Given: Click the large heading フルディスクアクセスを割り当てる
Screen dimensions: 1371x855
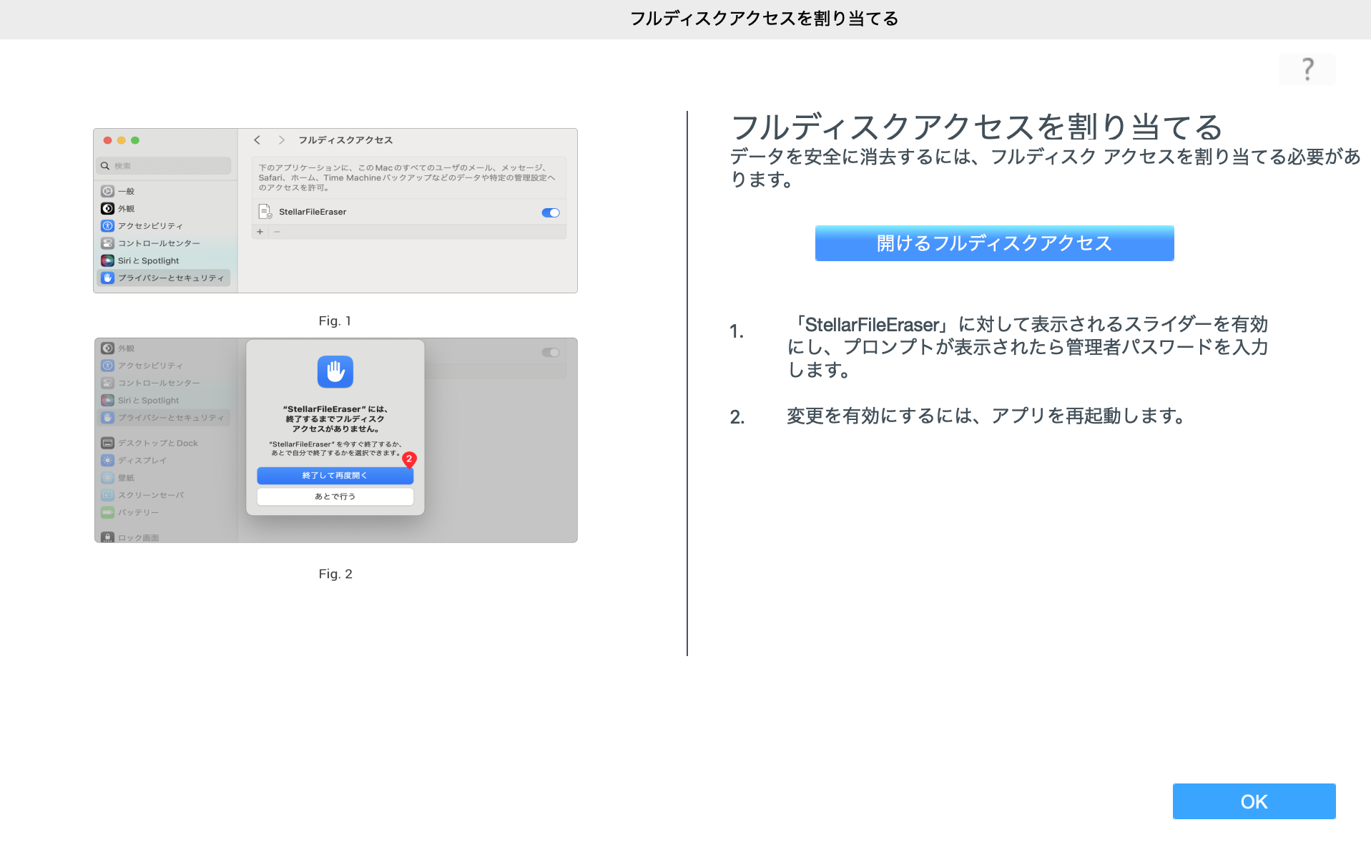Looking at the screenshot, I should click(x=977, y=127).
